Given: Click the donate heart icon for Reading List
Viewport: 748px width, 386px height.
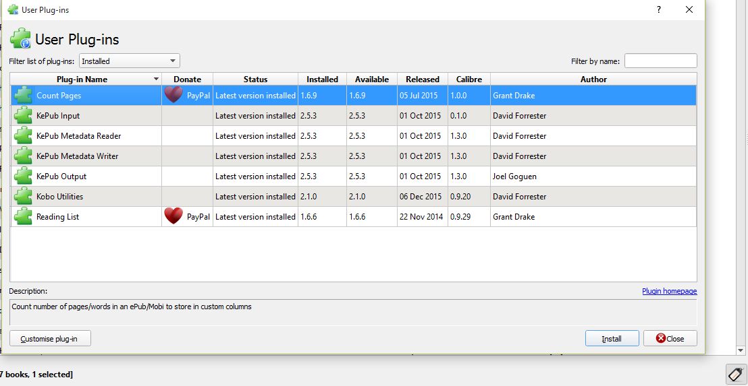Looking at the screenshot, I should 173,216.
